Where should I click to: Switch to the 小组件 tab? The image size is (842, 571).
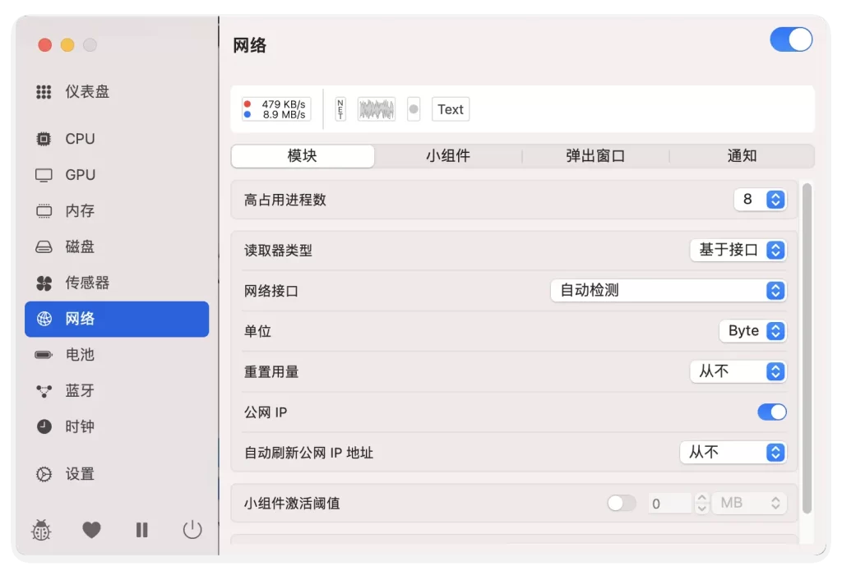coord(448,156)
